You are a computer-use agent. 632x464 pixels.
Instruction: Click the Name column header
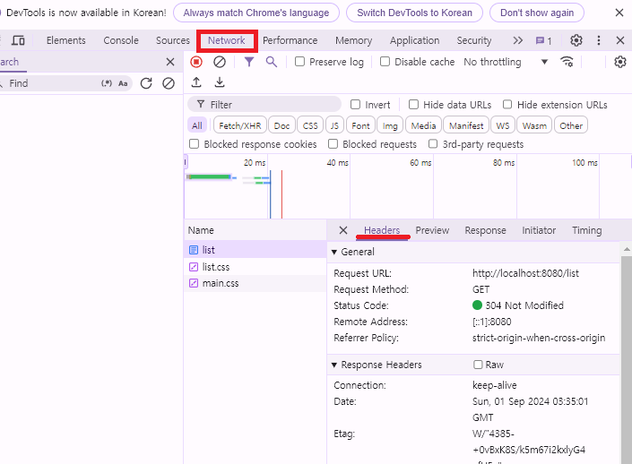[x=255, y=230]
